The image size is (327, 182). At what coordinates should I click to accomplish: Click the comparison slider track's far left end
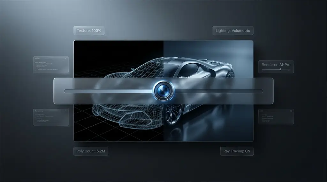point(66,91)
